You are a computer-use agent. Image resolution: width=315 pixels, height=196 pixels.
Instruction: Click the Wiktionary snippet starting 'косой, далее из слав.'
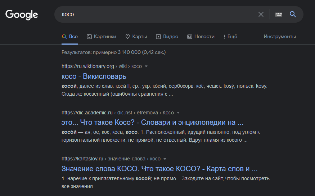click(x=164, y=90)
